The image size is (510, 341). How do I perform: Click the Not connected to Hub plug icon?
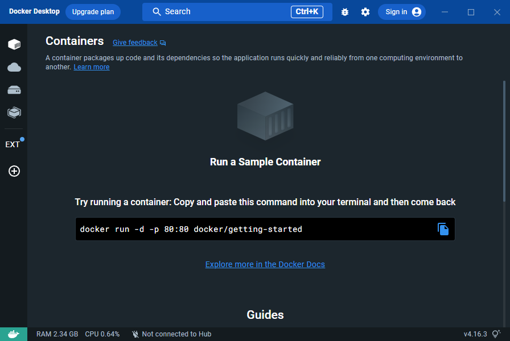(135, 334)
